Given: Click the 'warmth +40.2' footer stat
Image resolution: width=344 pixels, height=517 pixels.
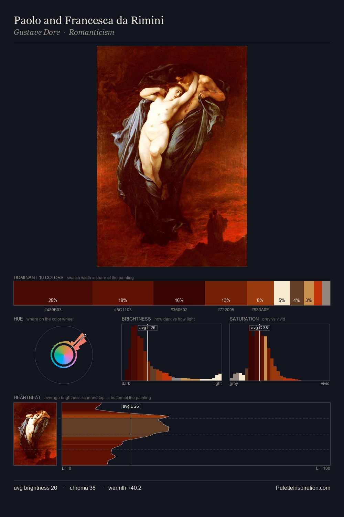Looking at the screenshot, I should [x=125, y=488].
